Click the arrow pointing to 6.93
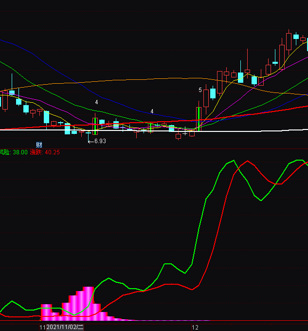The height and width of the screenshot is (331, 308). tap(90, 141)
